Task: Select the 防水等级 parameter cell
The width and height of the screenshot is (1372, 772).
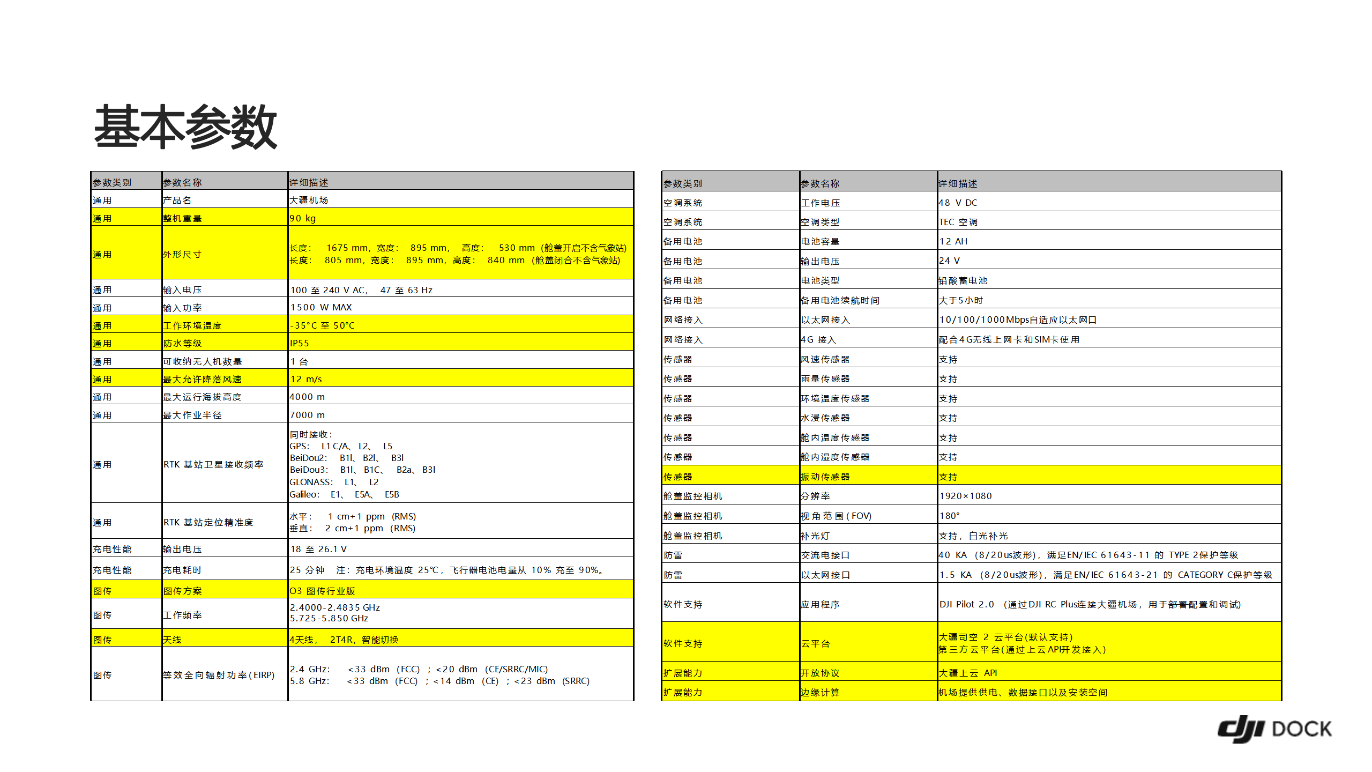Action: [225, 342]
